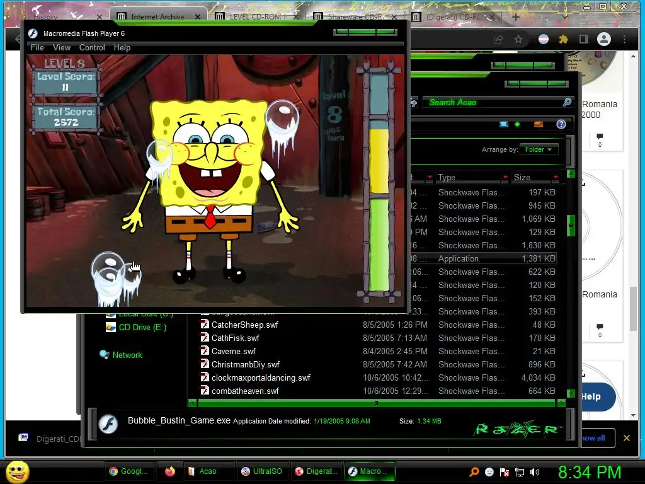Open the Chrome extensions puzzle icon
Viewport: 645px width, 484px height.
564,39
